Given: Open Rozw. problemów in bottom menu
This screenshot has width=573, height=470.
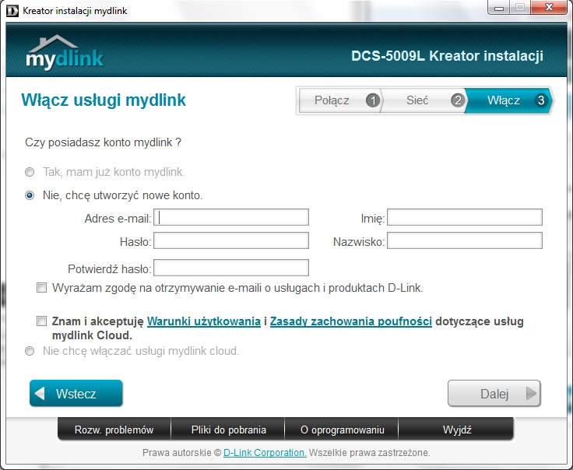Looking at the screenshot, I should (x=114, y=430).
